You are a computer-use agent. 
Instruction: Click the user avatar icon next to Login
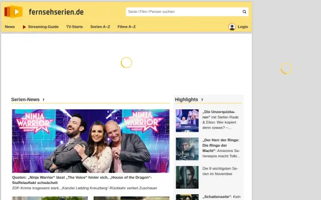click(x=232, y=27)
